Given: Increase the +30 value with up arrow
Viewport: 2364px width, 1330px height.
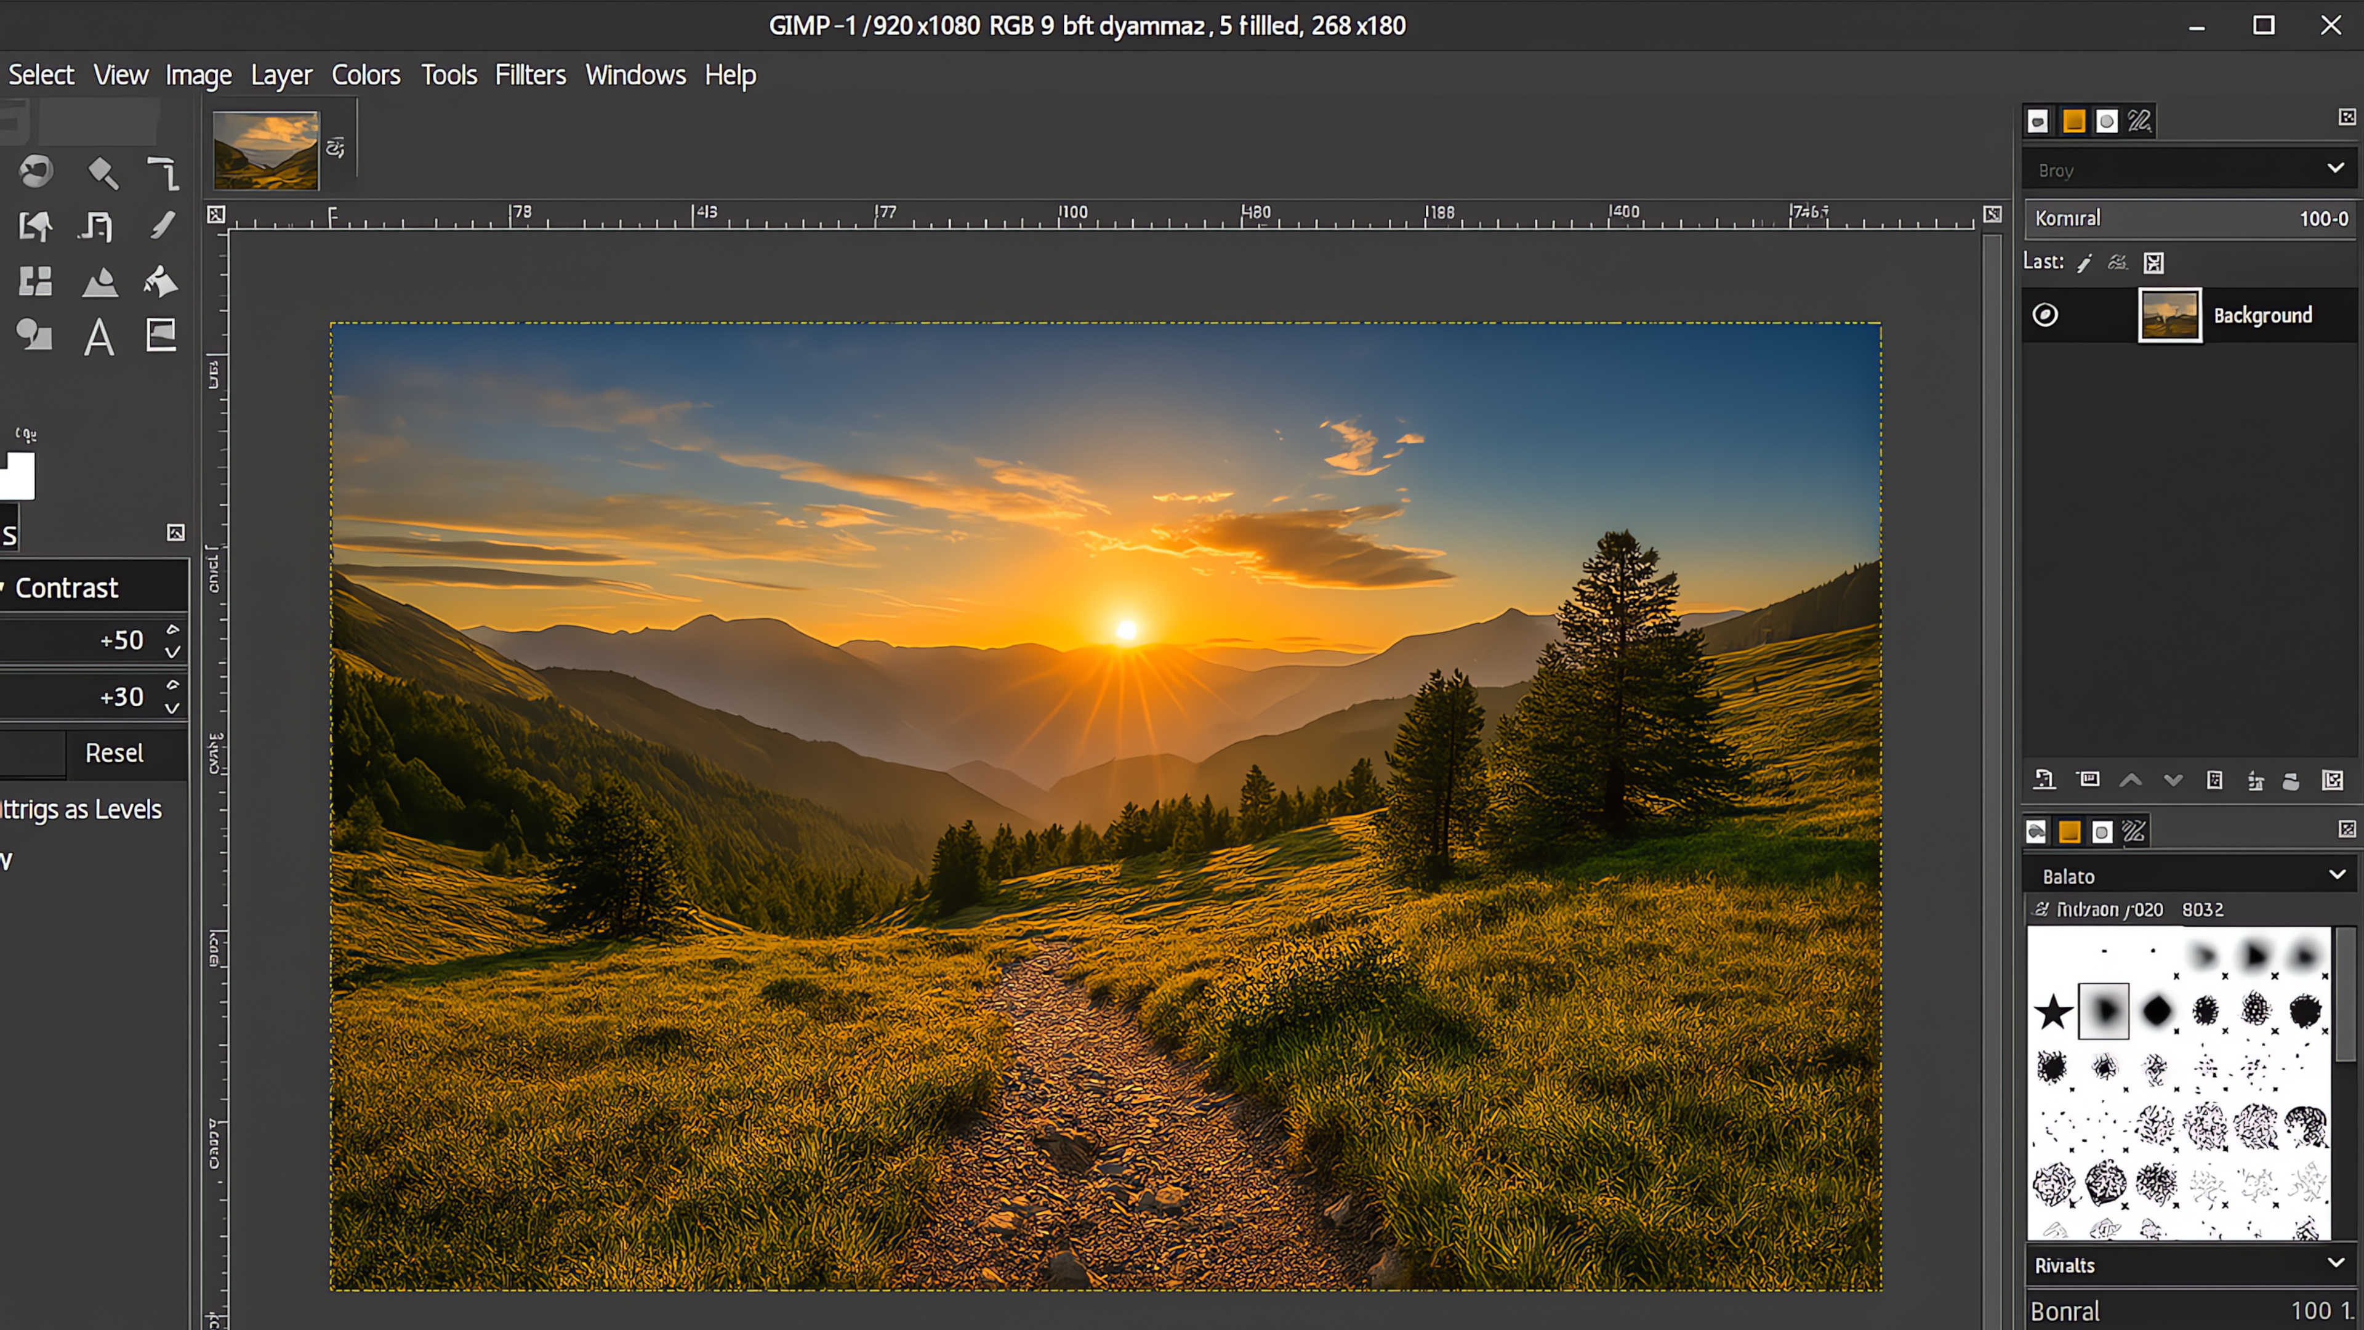Looking at the screenshot, I should pos(172,685).
